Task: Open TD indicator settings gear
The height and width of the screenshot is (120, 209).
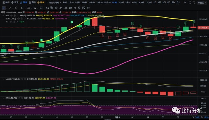Action: (x=14, y=21)
